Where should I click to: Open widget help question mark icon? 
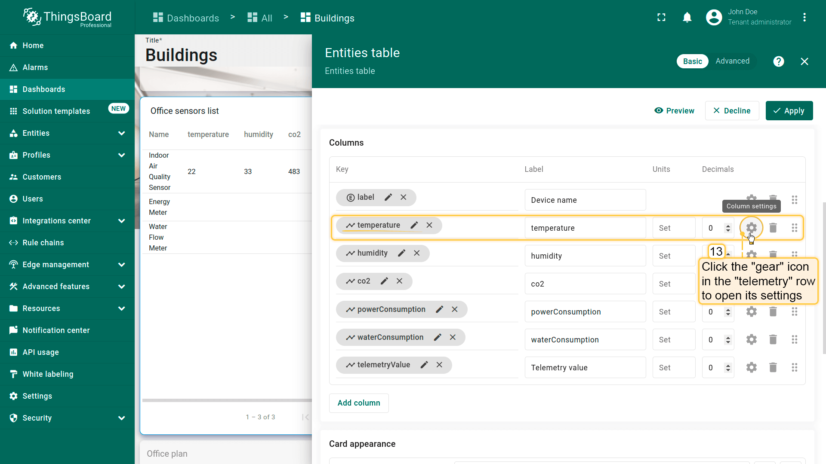(778, 61)
